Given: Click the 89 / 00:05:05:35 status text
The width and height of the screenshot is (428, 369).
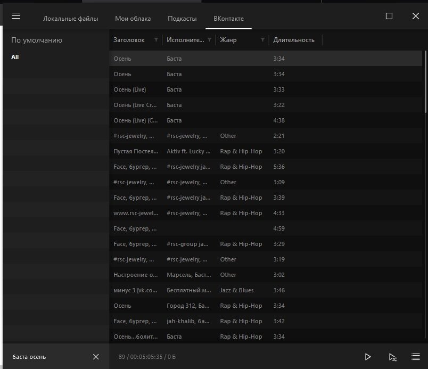Looking at the screenshot, I should coord(147,357).
